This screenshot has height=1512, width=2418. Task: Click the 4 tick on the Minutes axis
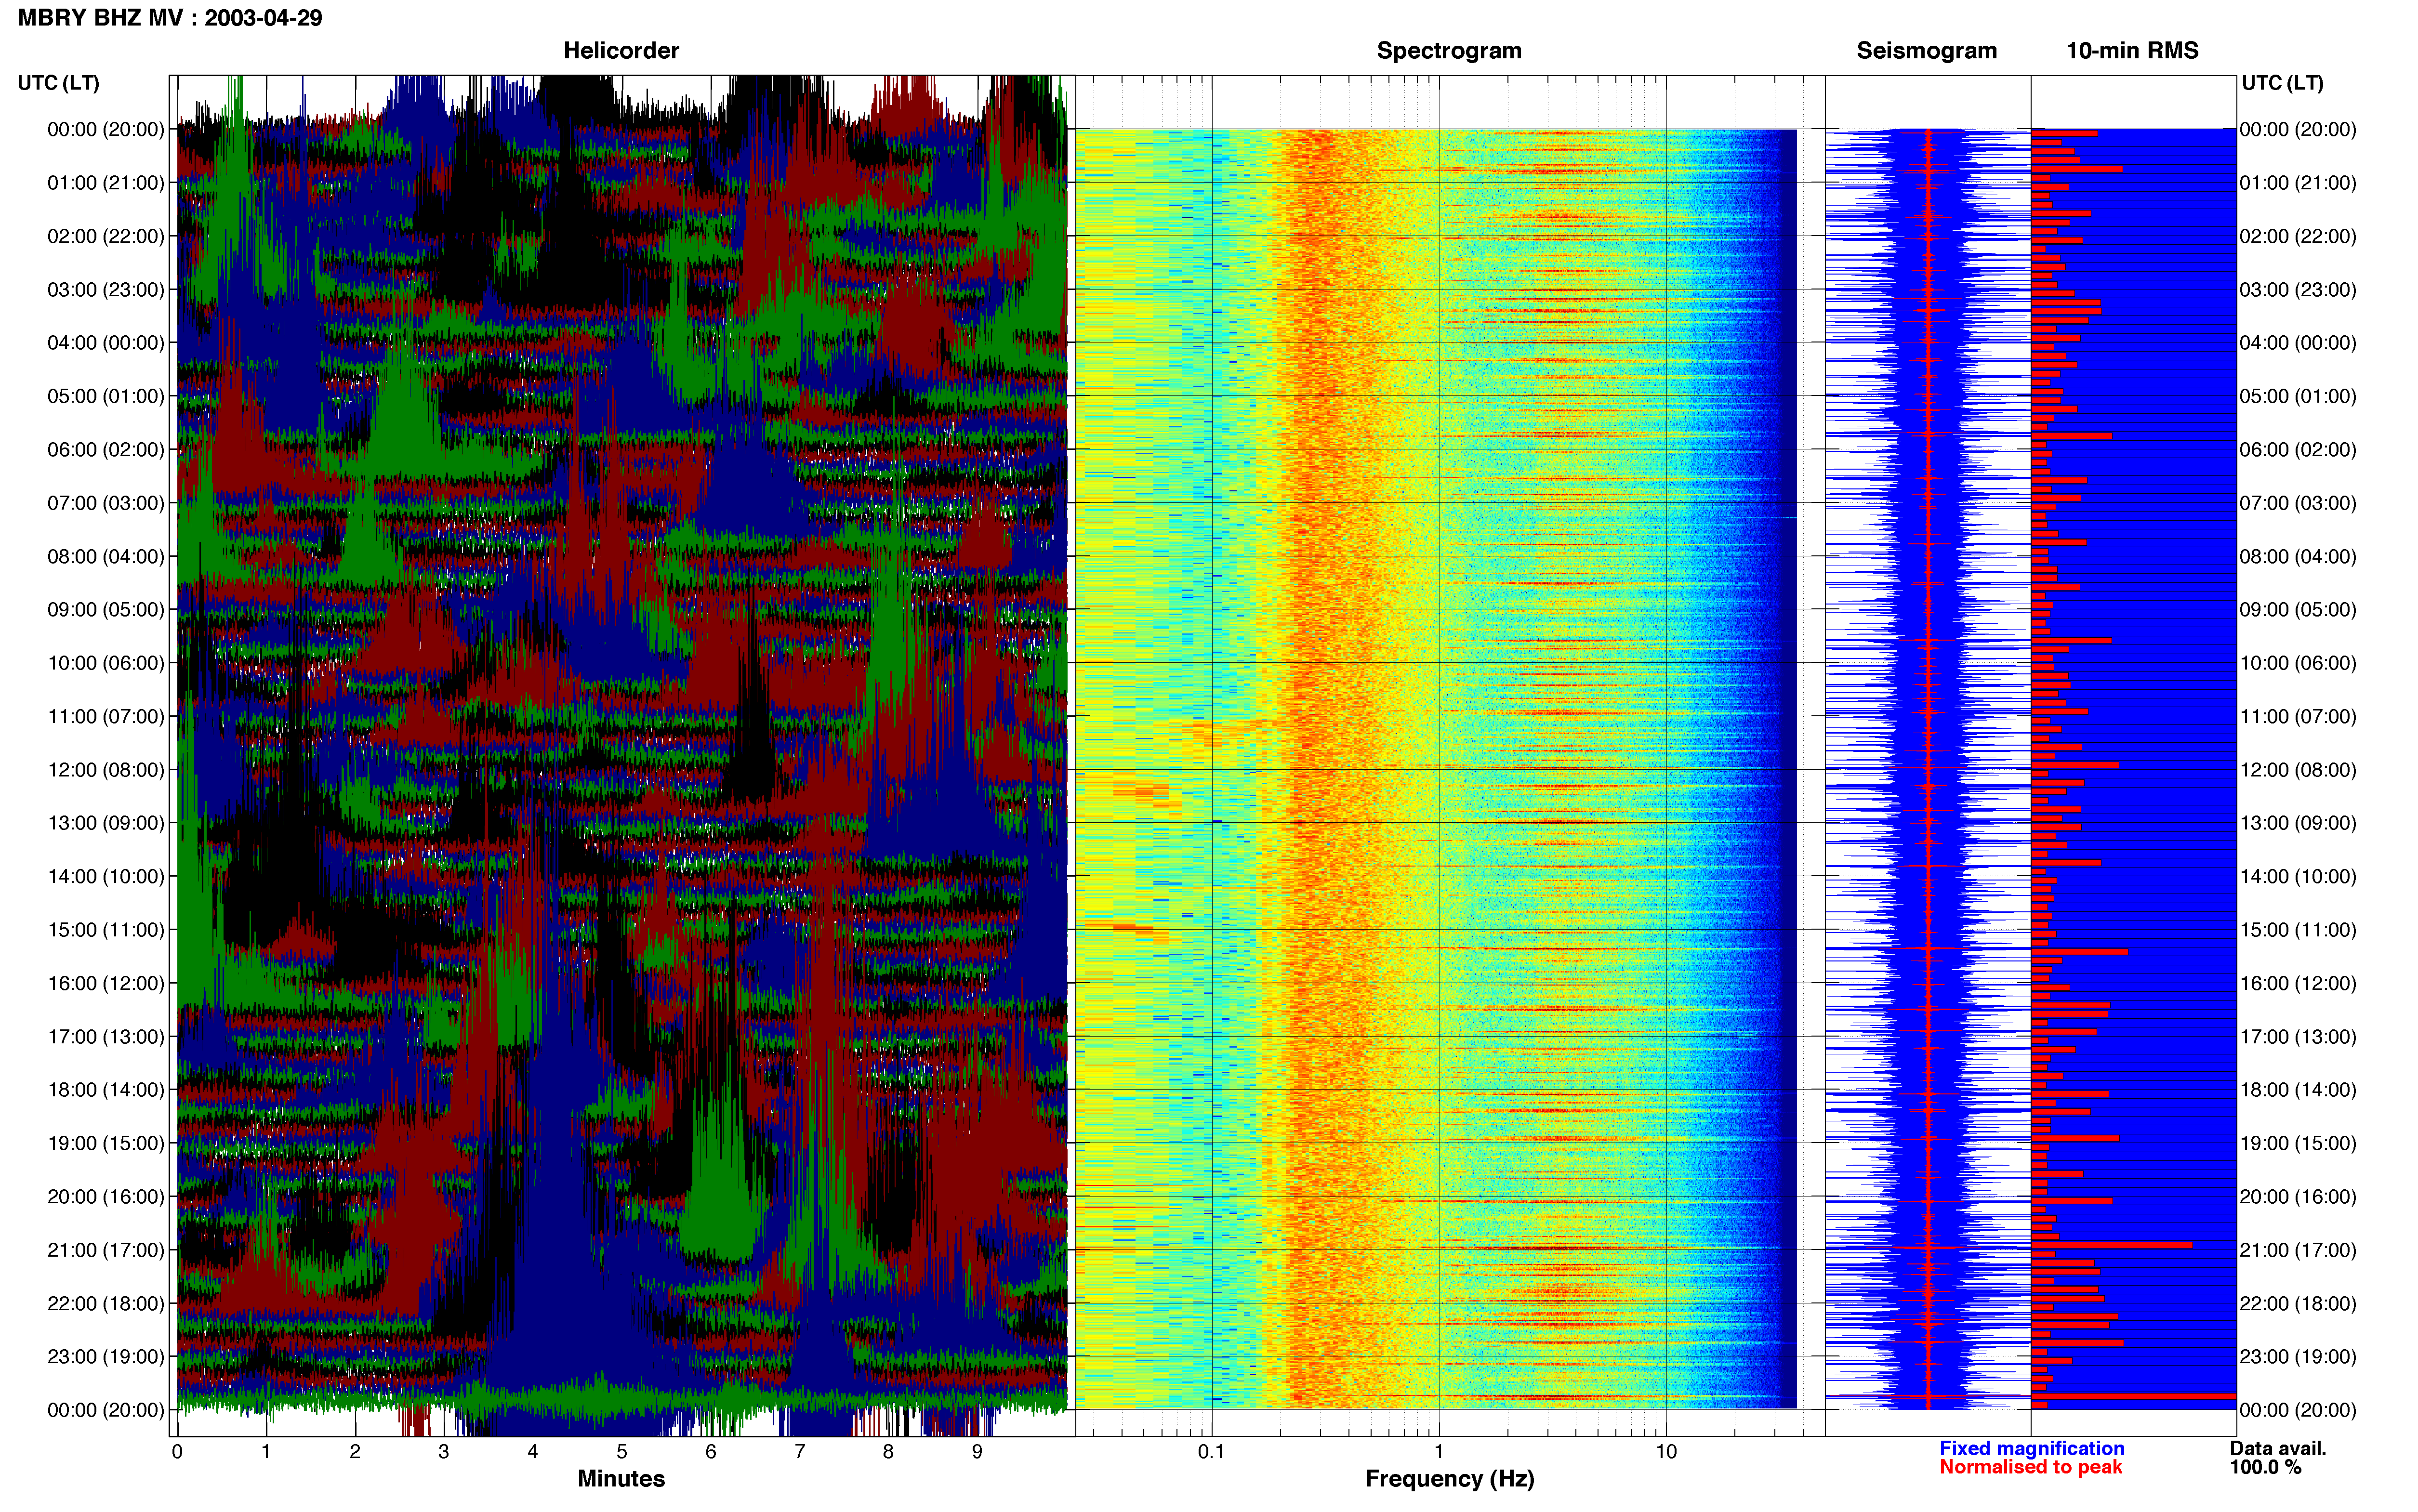[533, 1451]
